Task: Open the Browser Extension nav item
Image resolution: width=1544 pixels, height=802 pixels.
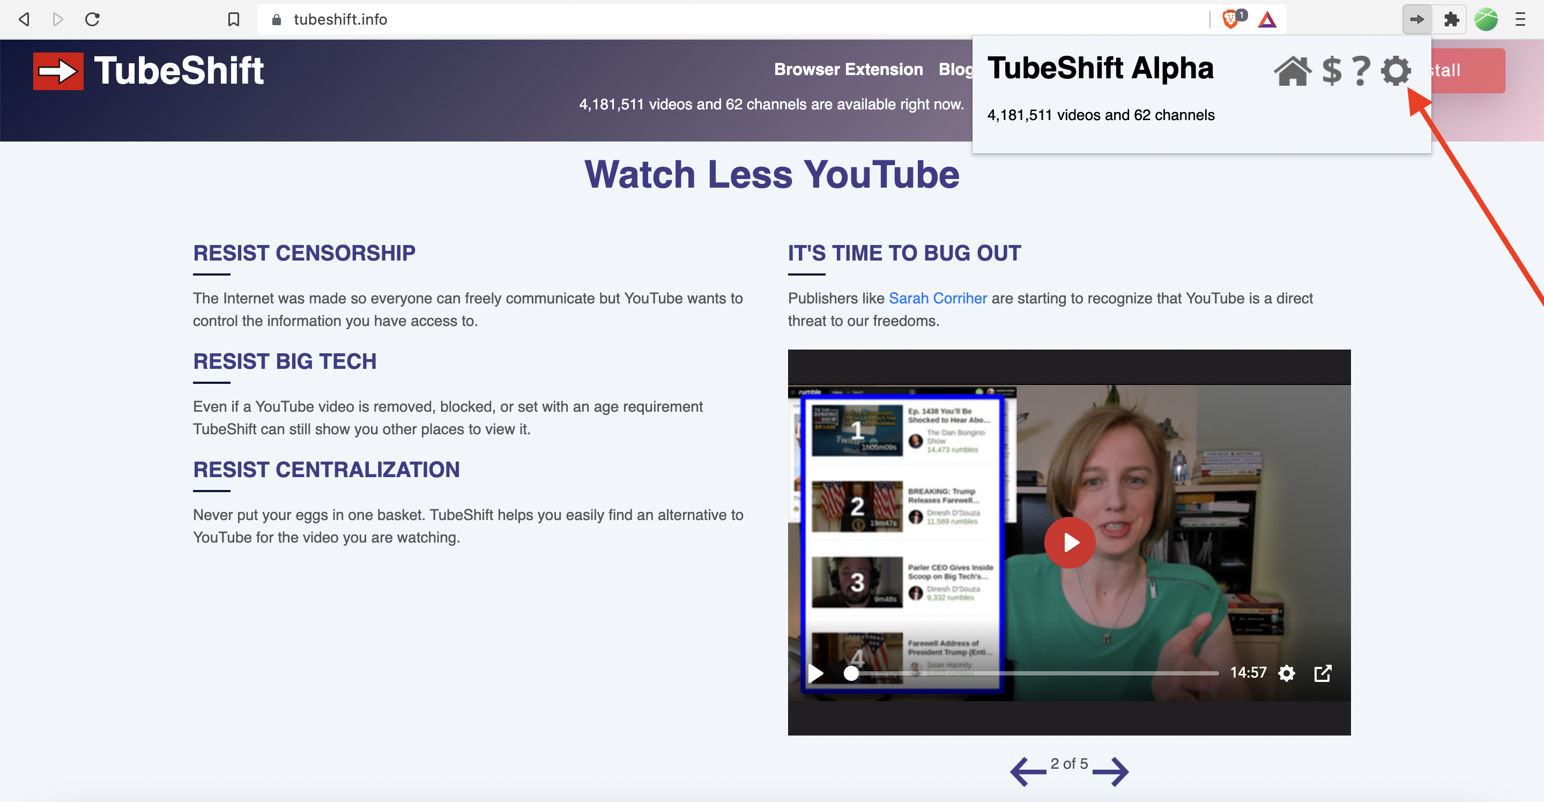Action: (x=848, y=70)
